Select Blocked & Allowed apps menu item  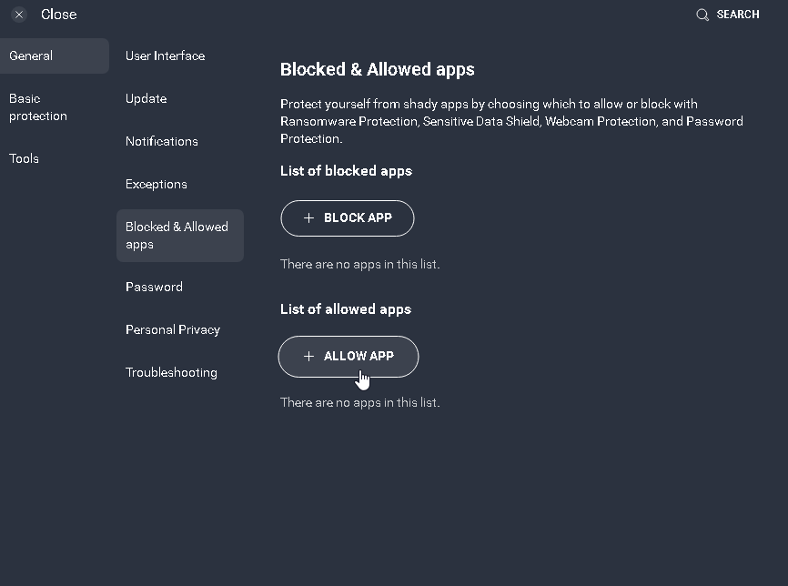(177, 236)
